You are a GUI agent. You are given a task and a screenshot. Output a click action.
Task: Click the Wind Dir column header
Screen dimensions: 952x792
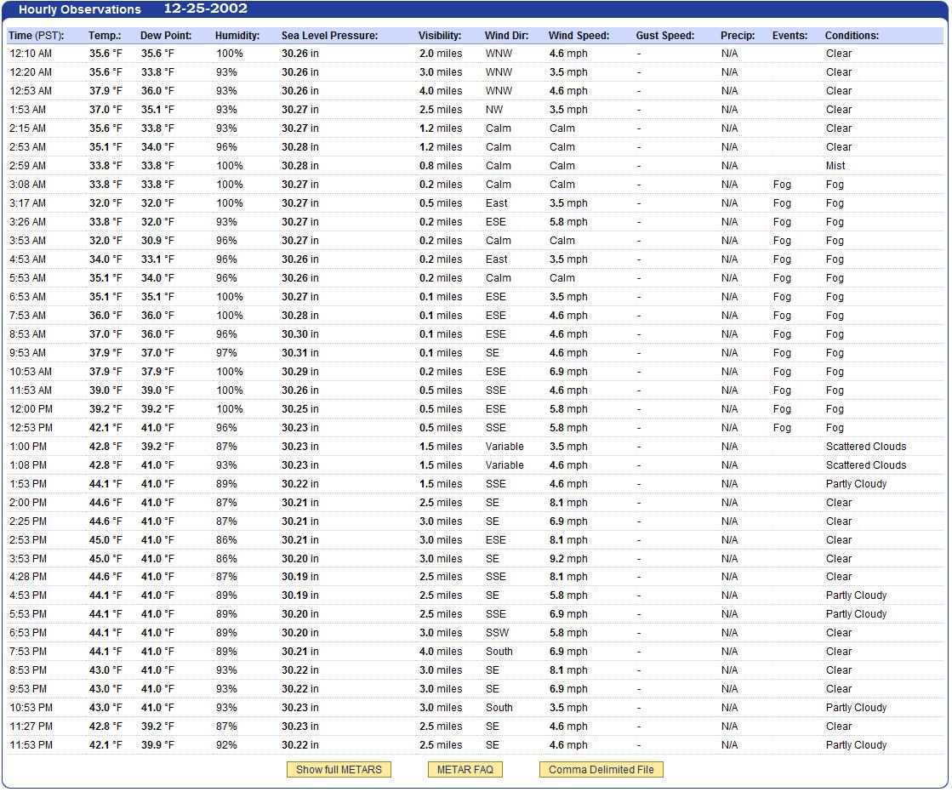click(x=506, y=35)
